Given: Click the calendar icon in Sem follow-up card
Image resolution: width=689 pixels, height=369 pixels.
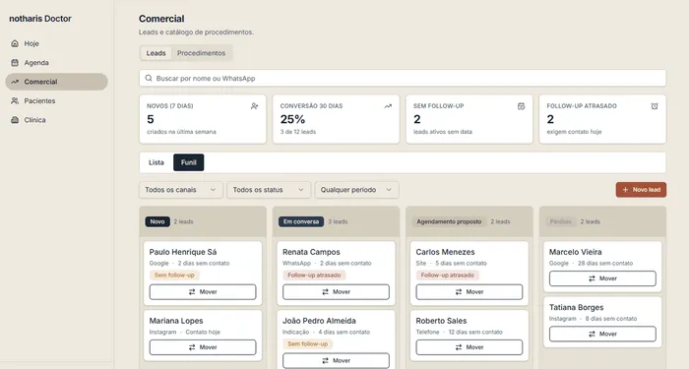Looking at the screenshot, I should pos(521,106).
